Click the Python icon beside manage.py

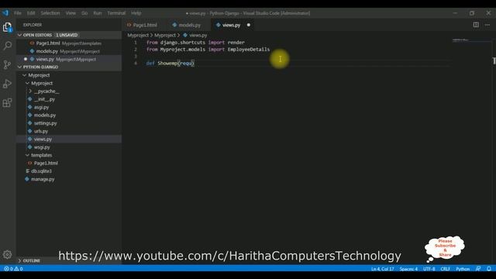27,179
